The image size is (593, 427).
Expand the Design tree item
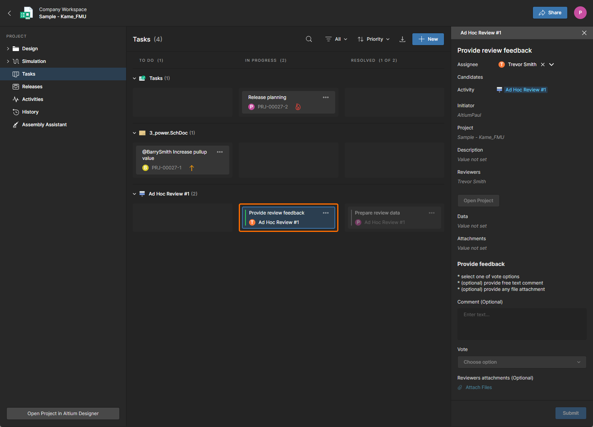coord(8,49)
